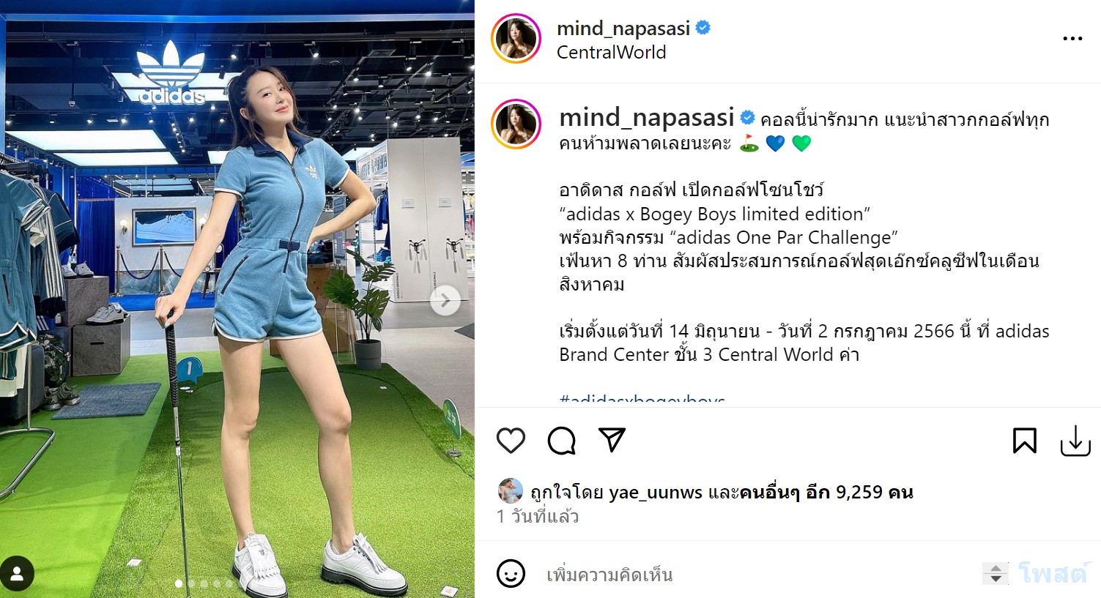Screen dimensions: 1101x598
Task: Select the first carousel dot indicator
Action: (179, 583)
